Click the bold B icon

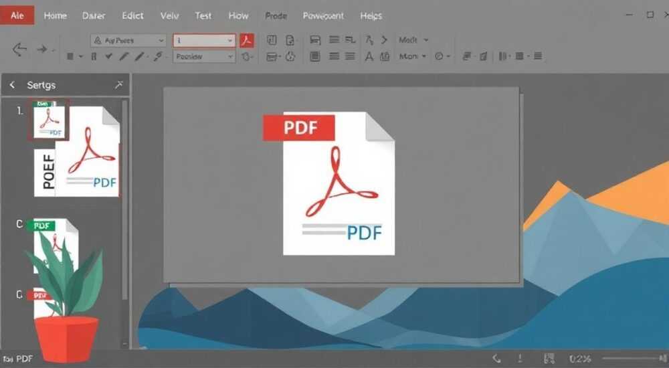coord(94,56)
